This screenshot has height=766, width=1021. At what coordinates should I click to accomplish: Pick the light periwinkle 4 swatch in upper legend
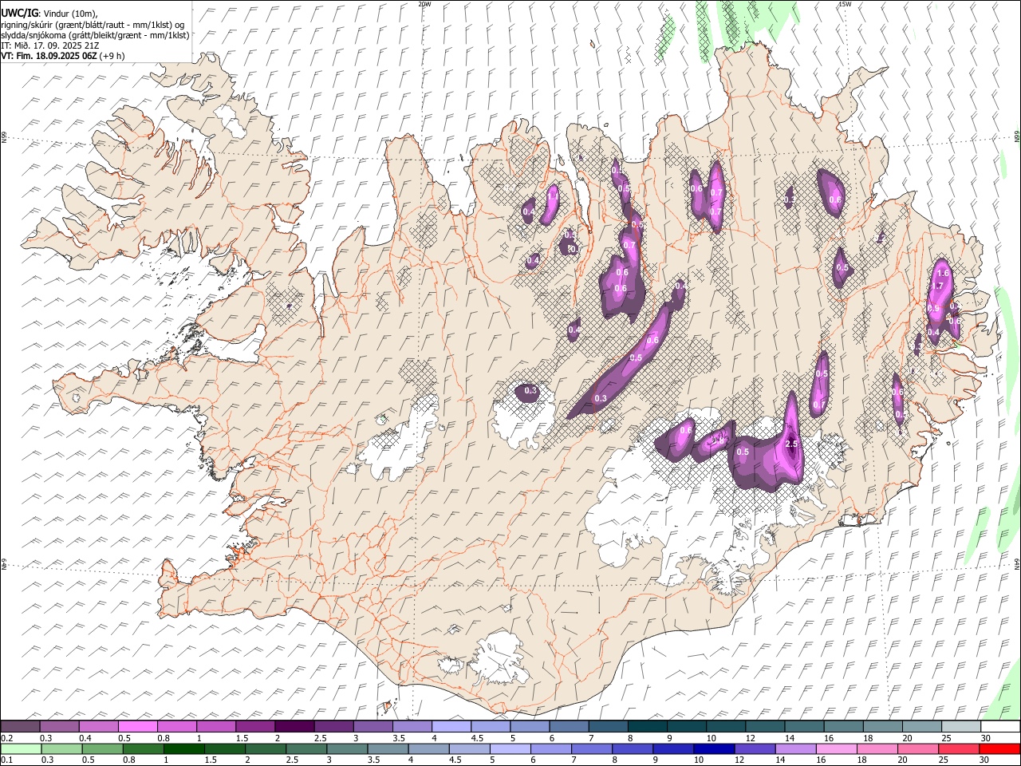point(451,727)
